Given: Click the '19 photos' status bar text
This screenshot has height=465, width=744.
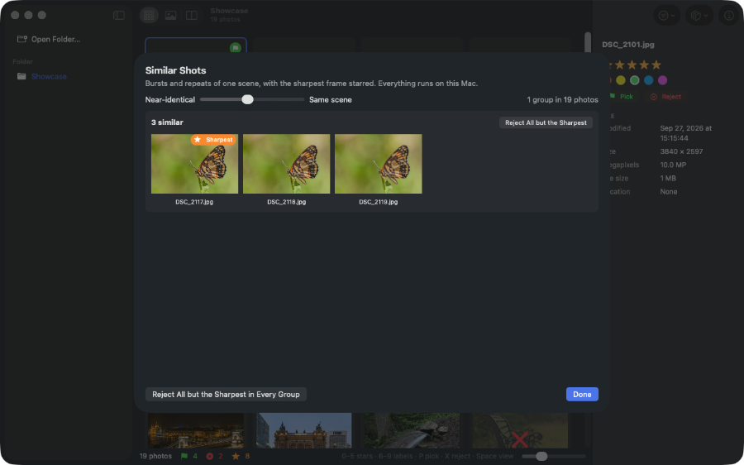Looking at the screenshot, I should [155, 456].
